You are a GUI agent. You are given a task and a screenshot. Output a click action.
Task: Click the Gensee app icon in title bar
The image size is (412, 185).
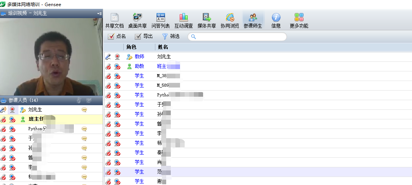(3, 4)
